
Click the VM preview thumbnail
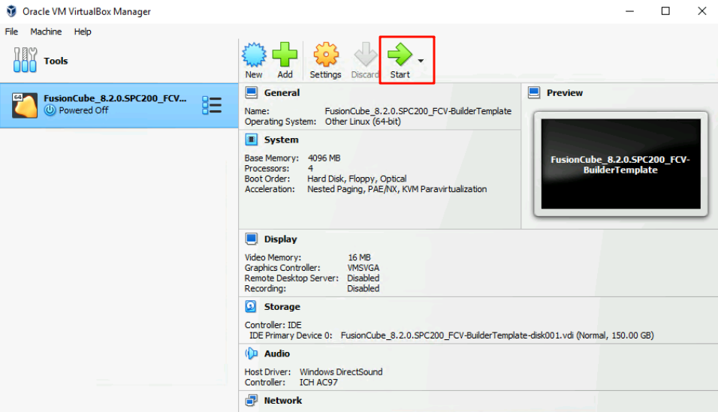pyautogui.click(x=620, y=164)
